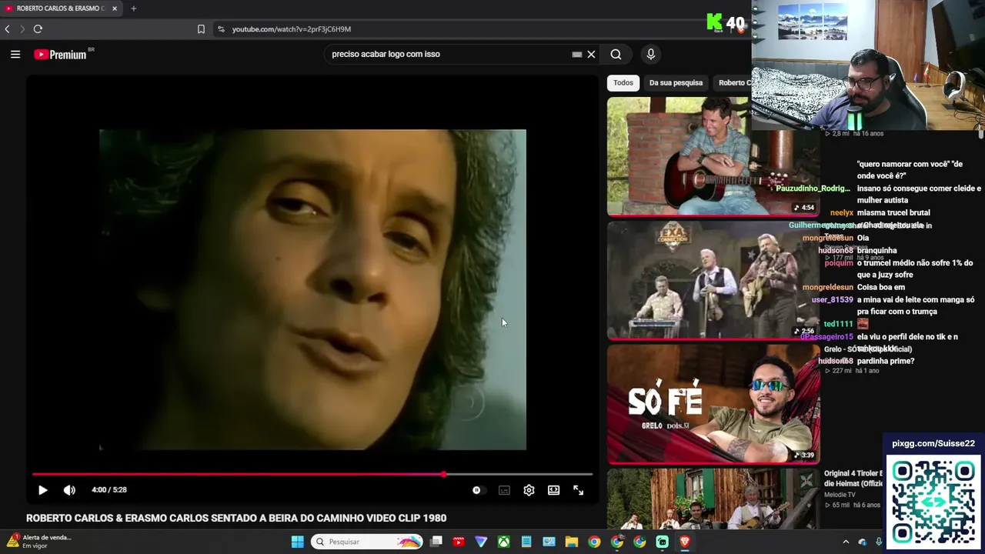Open File Explorer on the taskbar

pos(571,542)
